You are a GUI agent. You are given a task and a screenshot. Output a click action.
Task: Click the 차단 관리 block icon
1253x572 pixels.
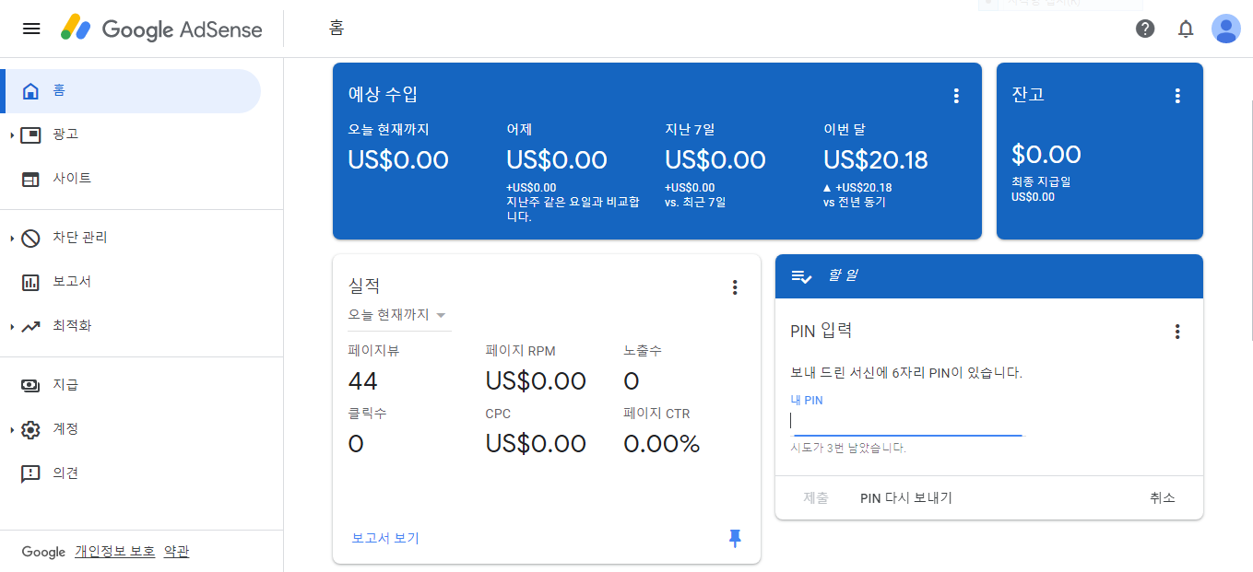pos(31,238)
